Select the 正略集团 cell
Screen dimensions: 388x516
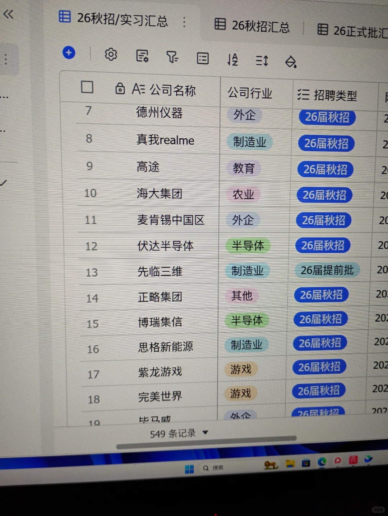[160, 297]
